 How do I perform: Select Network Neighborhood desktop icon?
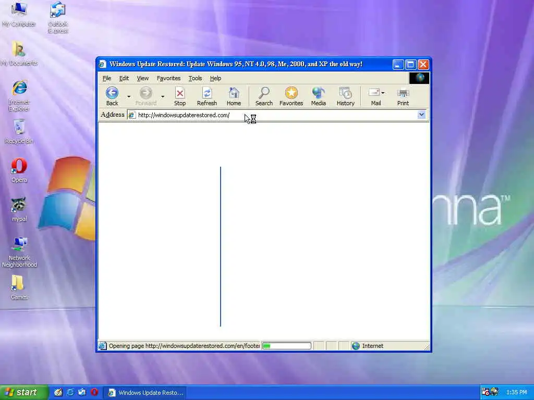(x=19, y=252)
